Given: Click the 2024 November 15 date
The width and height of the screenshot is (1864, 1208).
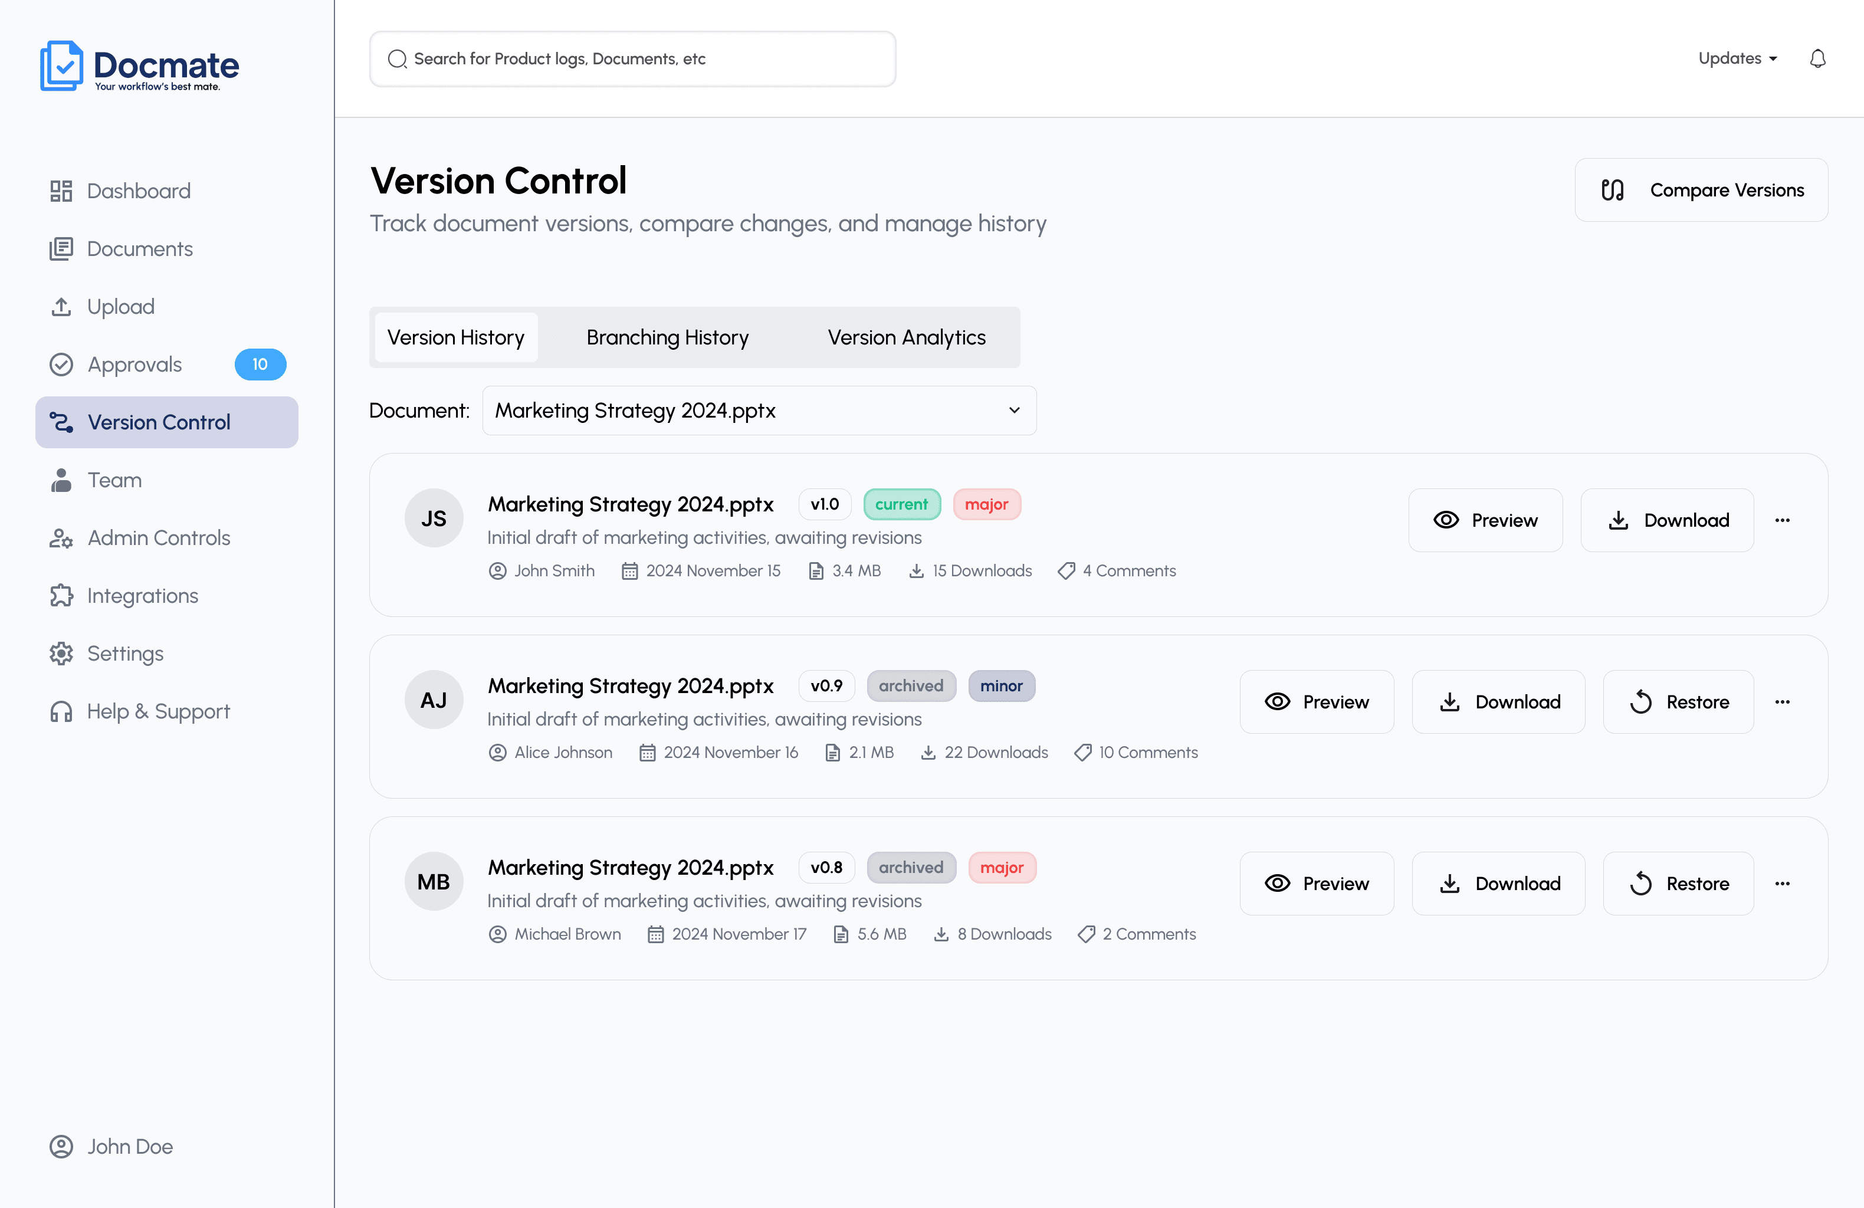Looking at the screenshot, I should pos(701,571).
